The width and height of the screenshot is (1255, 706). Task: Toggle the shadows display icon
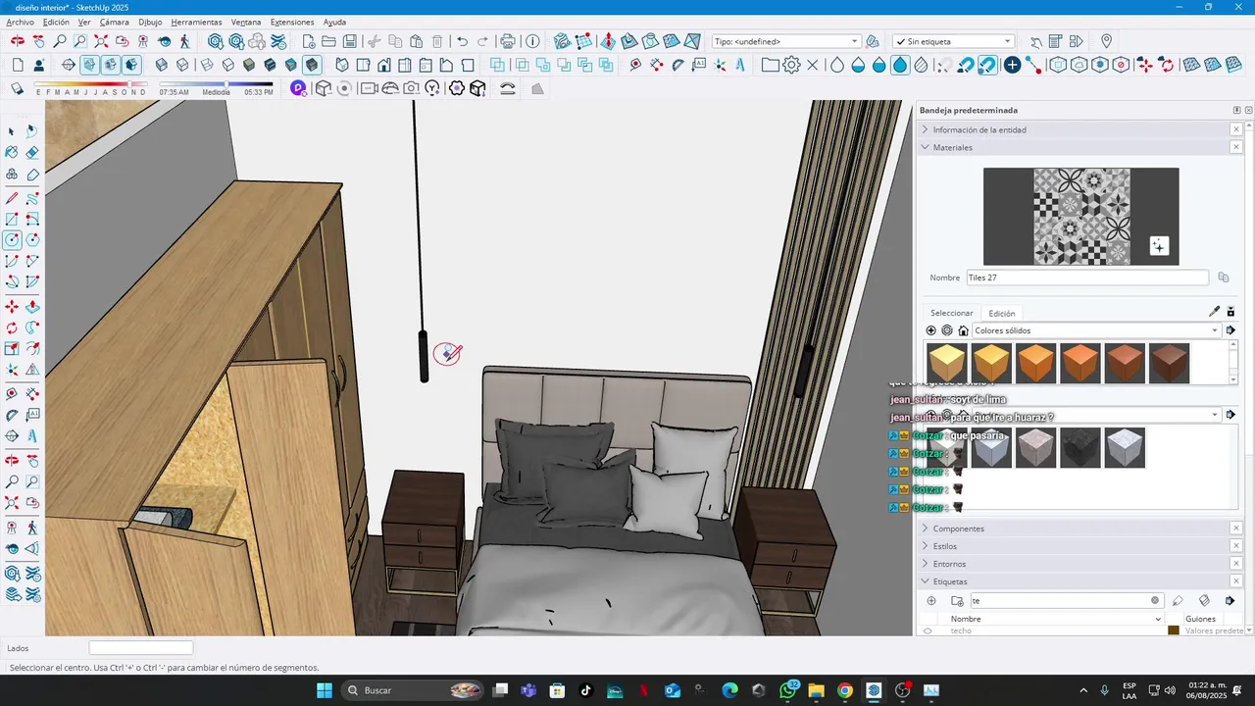pos(17,88)
